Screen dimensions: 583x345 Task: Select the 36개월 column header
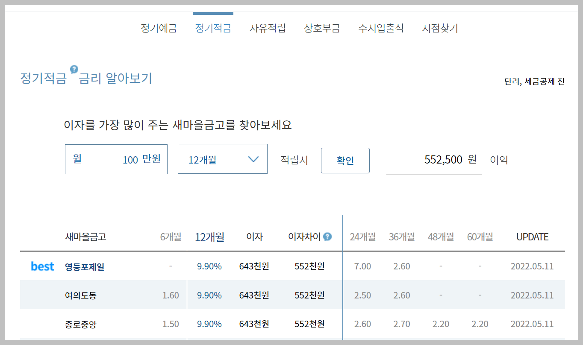click(402, 237)
